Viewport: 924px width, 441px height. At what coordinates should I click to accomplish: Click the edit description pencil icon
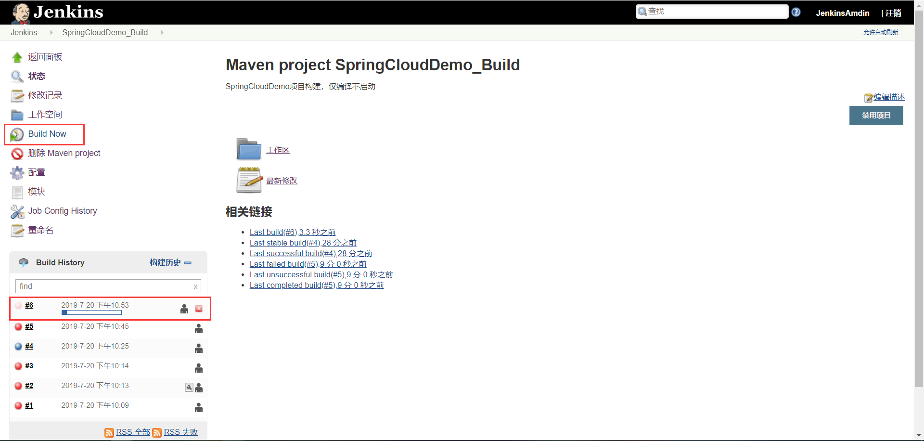tap(869, 98)
